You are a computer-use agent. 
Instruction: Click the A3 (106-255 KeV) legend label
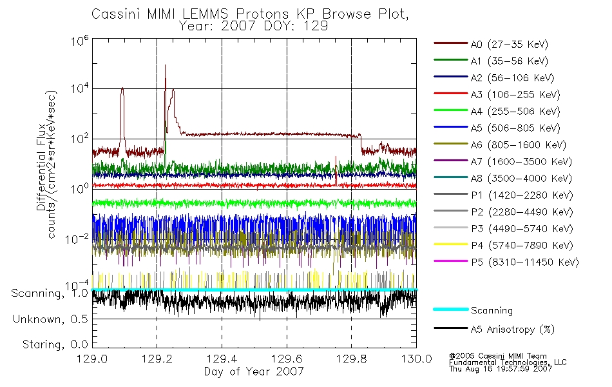(x=515, y=95)
